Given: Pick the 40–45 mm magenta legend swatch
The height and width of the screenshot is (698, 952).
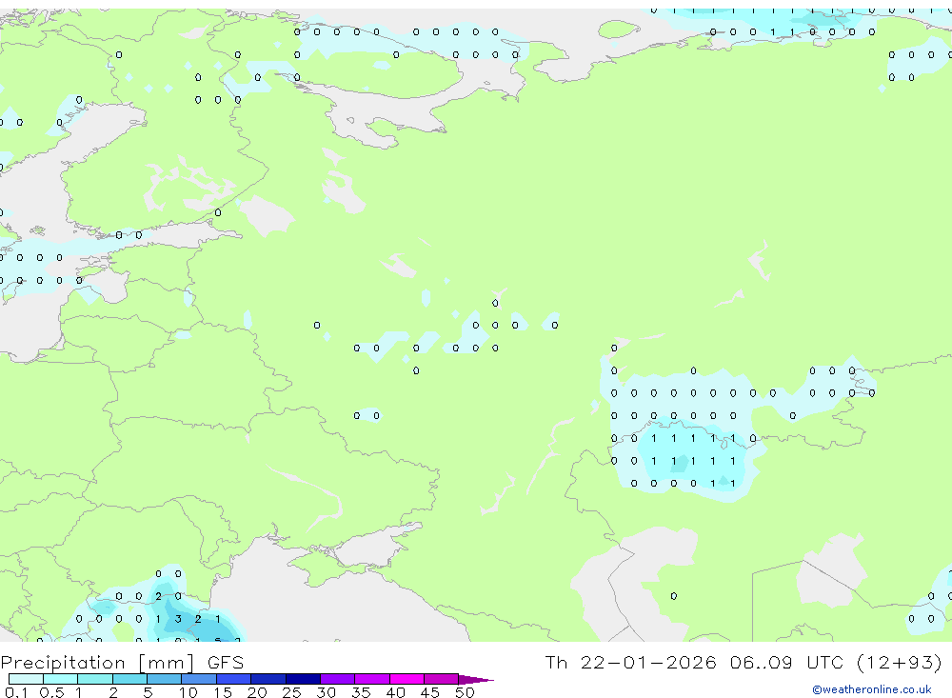Looking at the screenshot, I should (x=407, y=679).
